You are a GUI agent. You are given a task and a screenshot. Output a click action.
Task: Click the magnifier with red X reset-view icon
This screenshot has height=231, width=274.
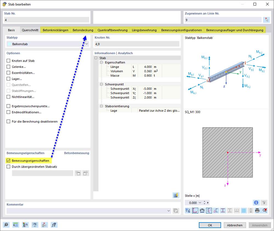click(x=265, y=210)
